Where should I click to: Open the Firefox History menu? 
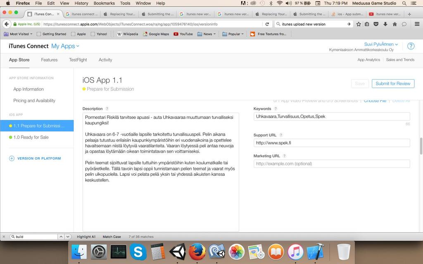click(x=81, y=3)
